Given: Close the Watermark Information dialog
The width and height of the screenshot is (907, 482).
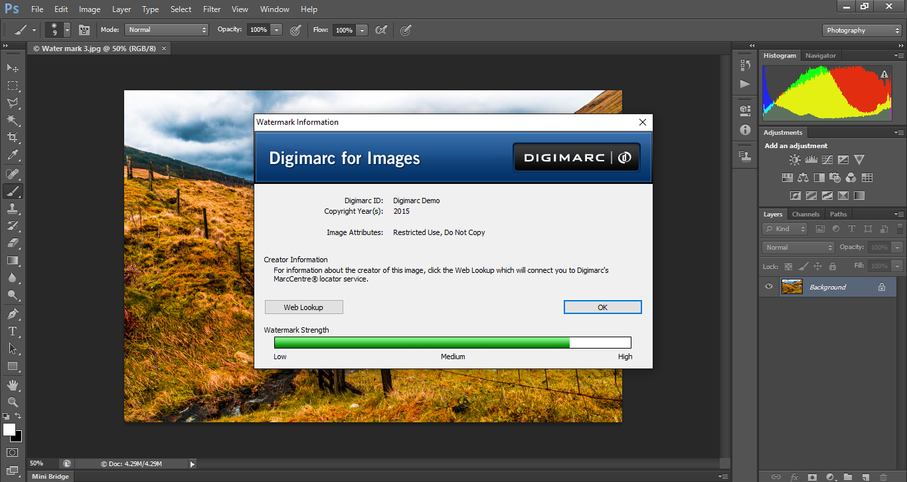Looking at the screenshot, I should pos(642,122).
